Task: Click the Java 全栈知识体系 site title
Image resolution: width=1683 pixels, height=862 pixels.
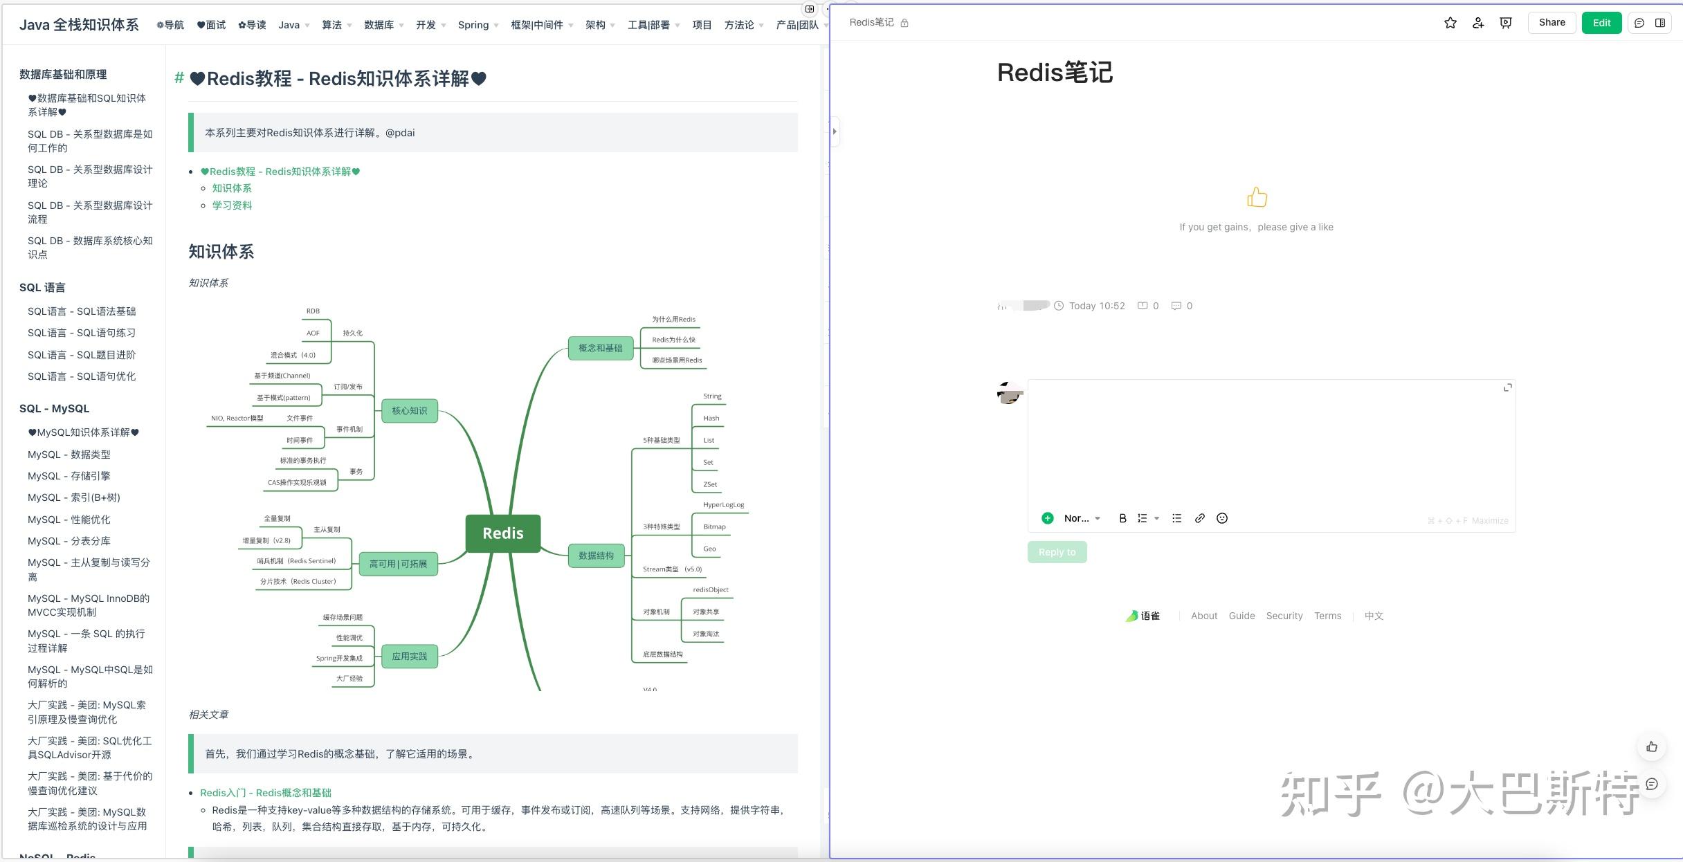Action: click(79, 25)
